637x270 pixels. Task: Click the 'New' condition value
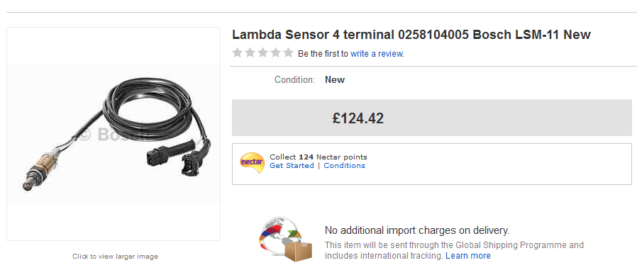[x=335, y=79]
